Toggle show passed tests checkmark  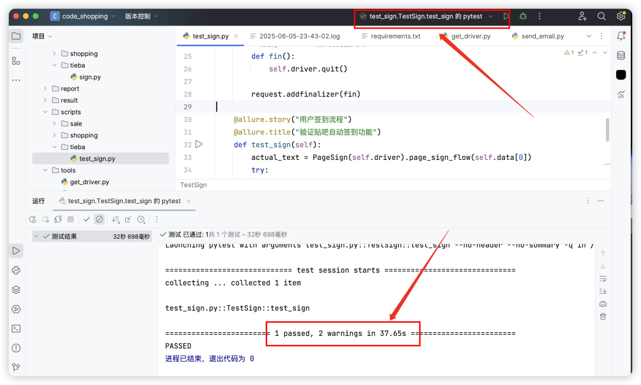click(x=87, y=219)
